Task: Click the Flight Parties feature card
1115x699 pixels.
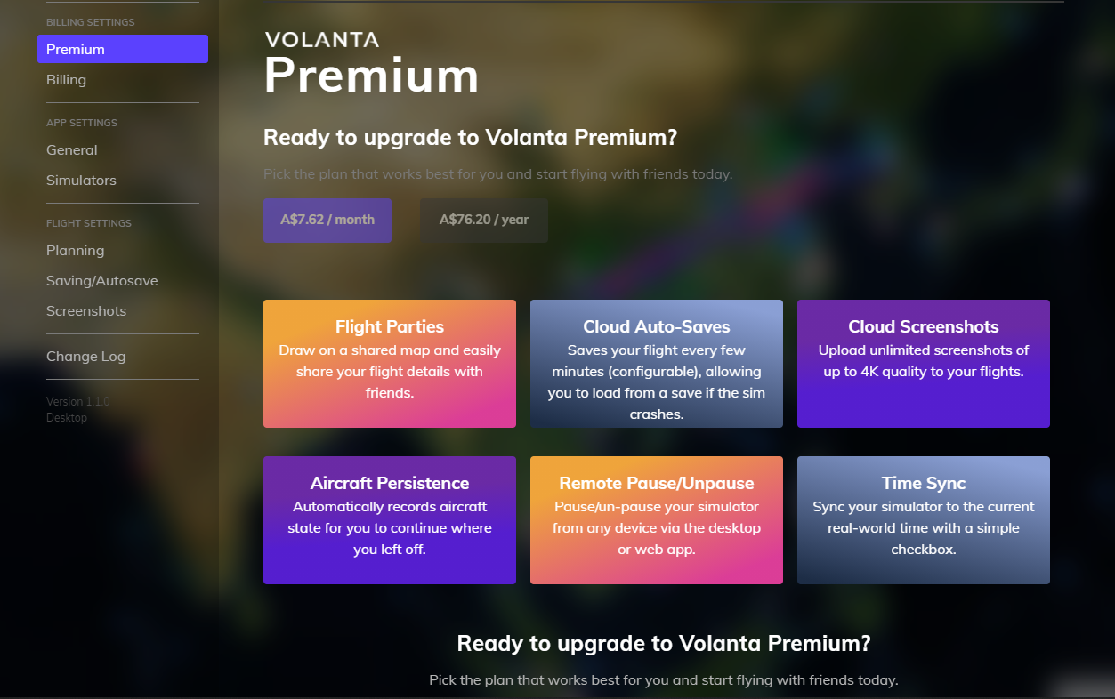Action: pos(390,364)
